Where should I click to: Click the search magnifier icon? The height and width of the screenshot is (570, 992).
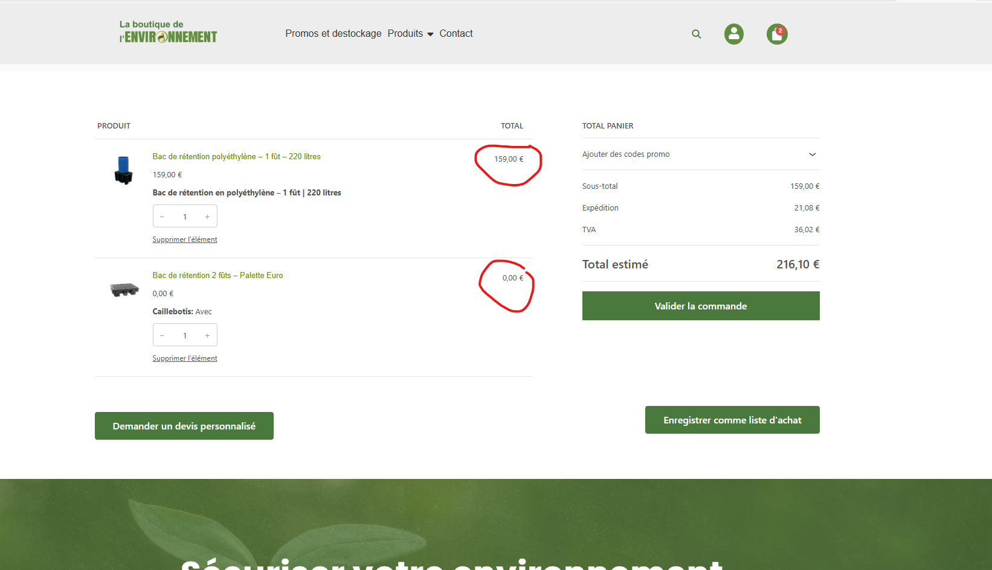[697, 34]
